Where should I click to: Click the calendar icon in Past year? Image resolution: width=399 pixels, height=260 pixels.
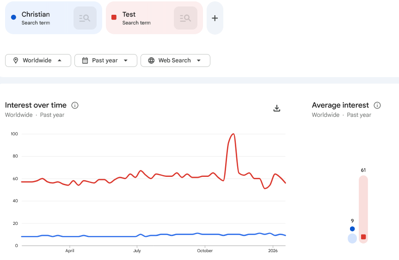click(x=85, y=60)
